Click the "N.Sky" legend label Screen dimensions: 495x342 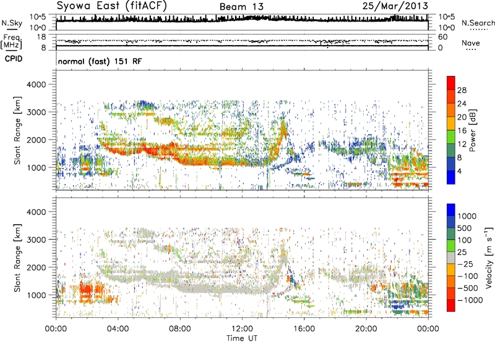pos(12,23)
